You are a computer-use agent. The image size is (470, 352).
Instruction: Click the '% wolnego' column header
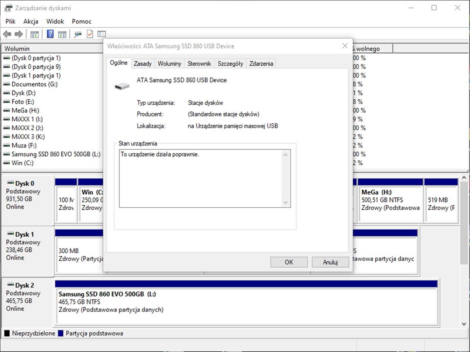(372, 49)
